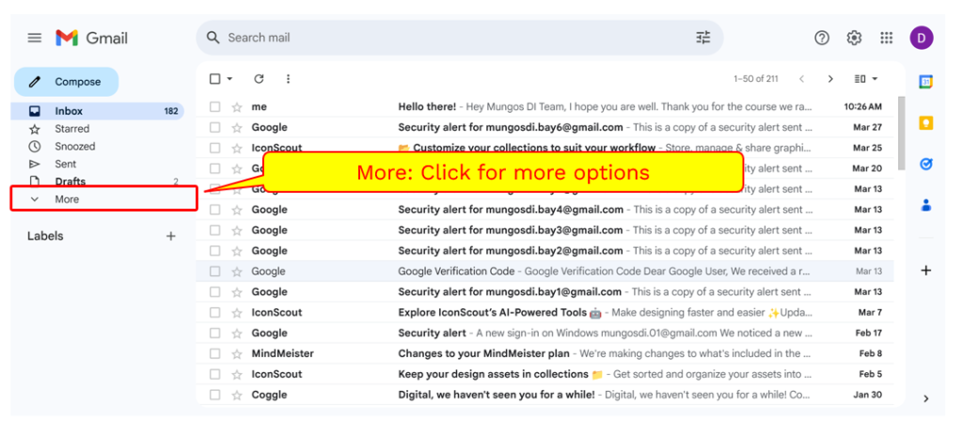Image resolution: width=963 pixels, height=438 pixels.
Task: Open Google Tasks side panel icon
Action: (925, 164)
